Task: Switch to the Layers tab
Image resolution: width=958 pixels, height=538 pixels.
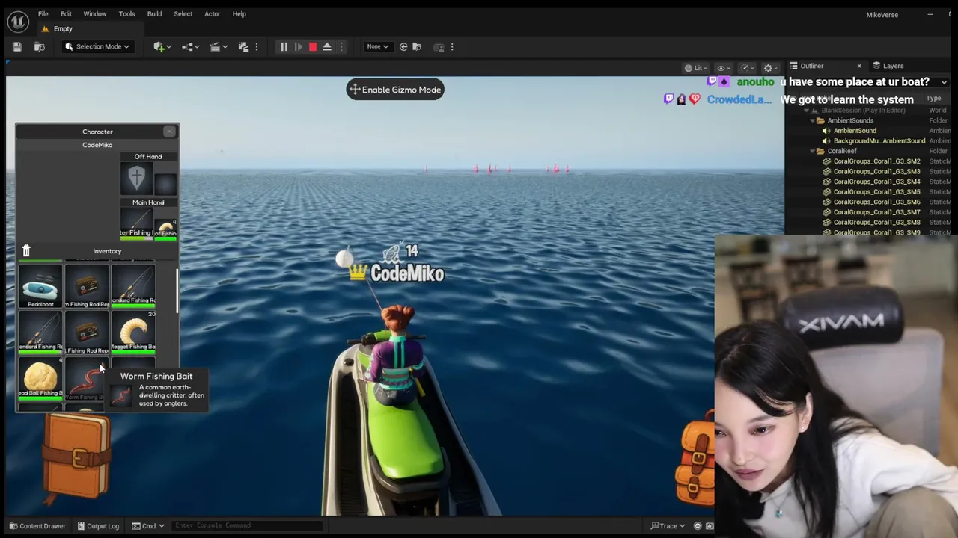Action: tap(887, 66)
